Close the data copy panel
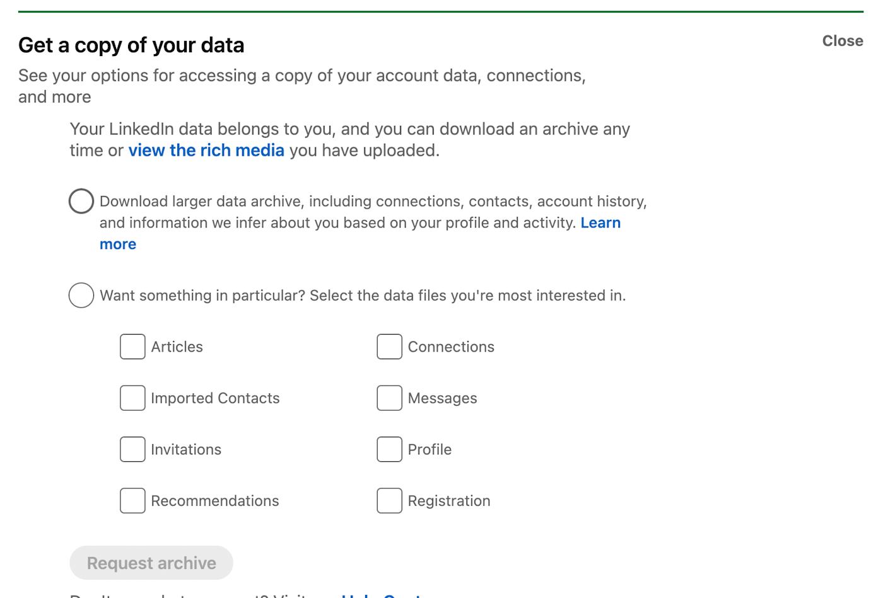The width and height of the screenshot is (883, 598). pyautogui.click(x=842, y=41)
